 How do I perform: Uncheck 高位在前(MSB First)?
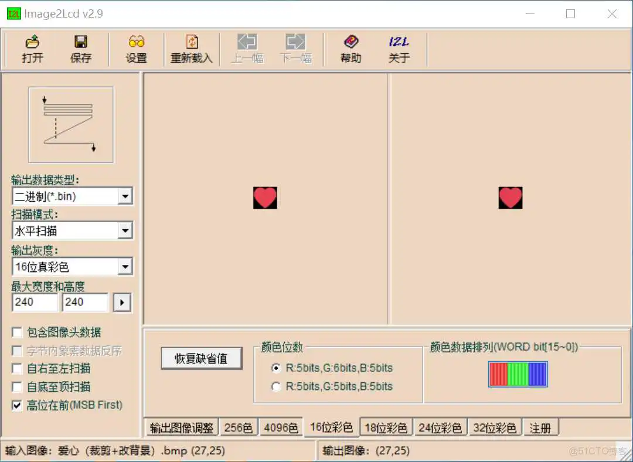coord(16,405)
